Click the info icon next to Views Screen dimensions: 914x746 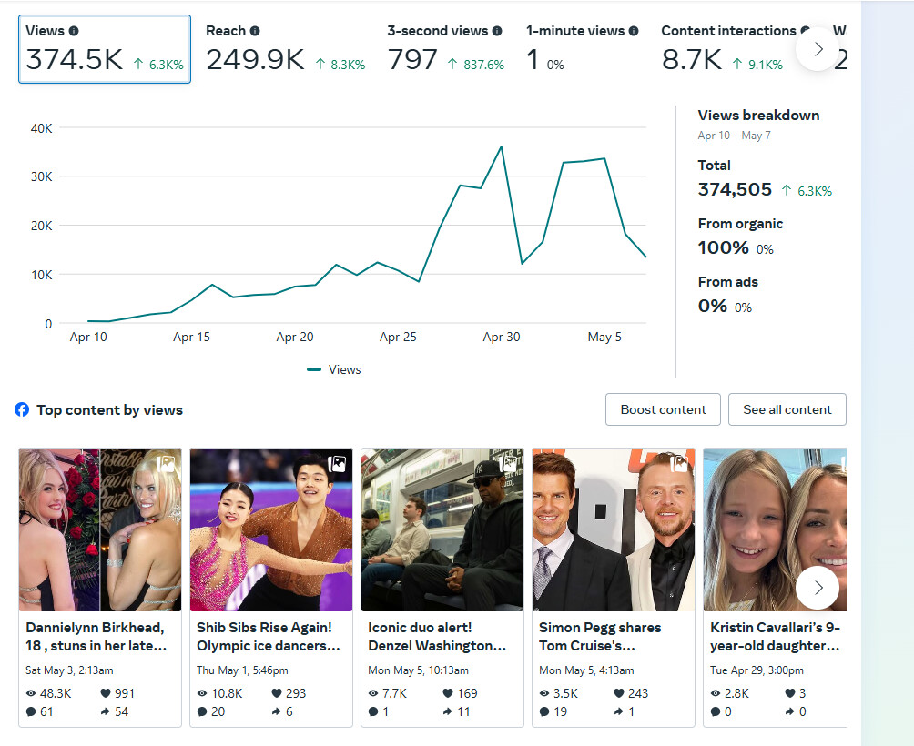pos(74,31)
